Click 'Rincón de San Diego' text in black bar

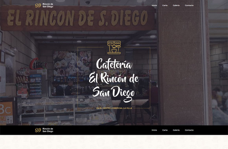tap(48, 130)
